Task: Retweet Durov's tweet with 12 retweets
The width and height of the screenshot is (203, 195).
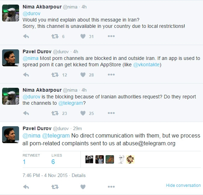Action: [x=55, y=75]
